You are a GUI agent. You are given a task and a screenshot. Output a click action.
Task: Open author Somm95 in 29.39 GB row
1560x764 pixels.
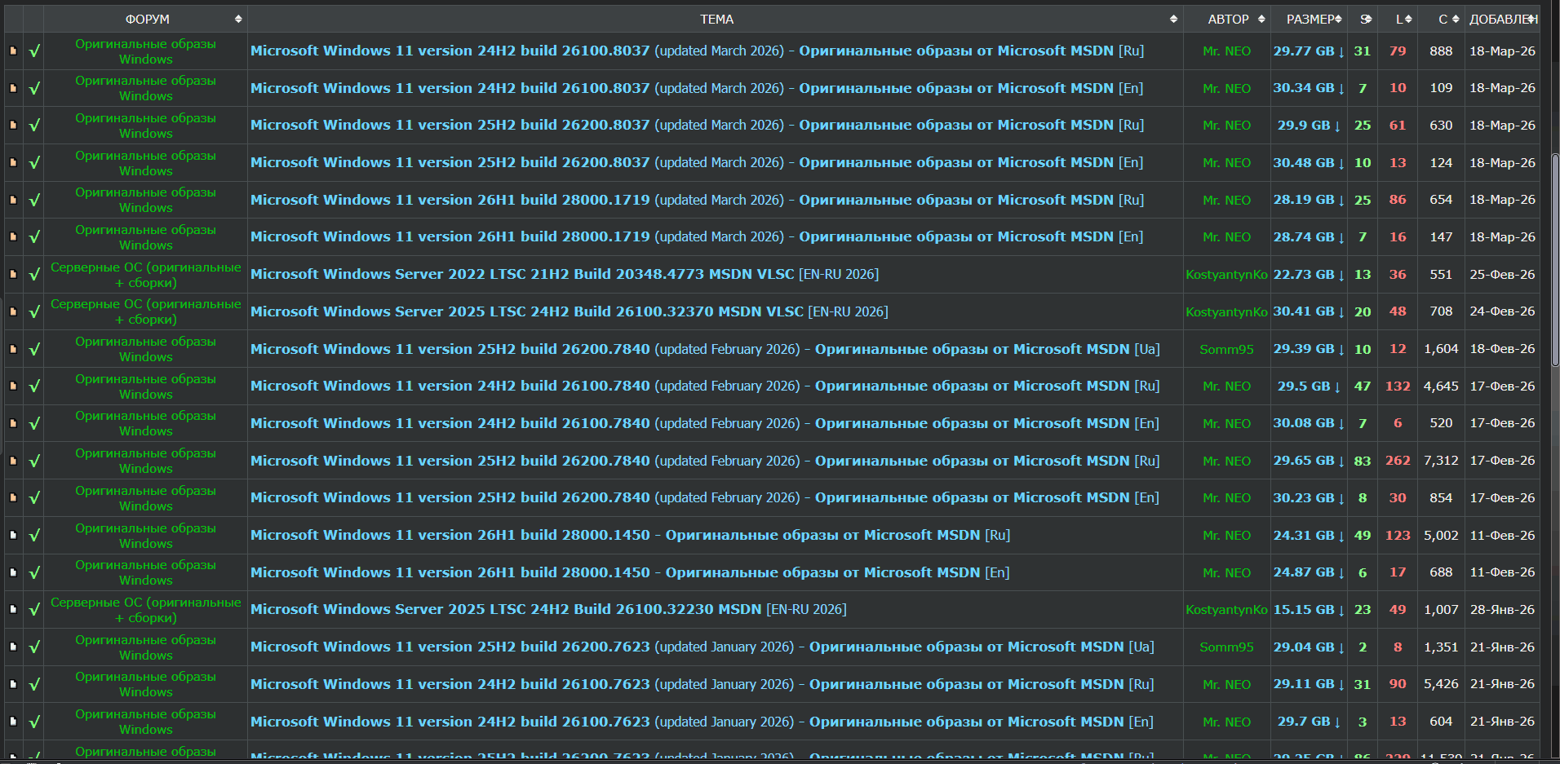[x=1226, y=349]
